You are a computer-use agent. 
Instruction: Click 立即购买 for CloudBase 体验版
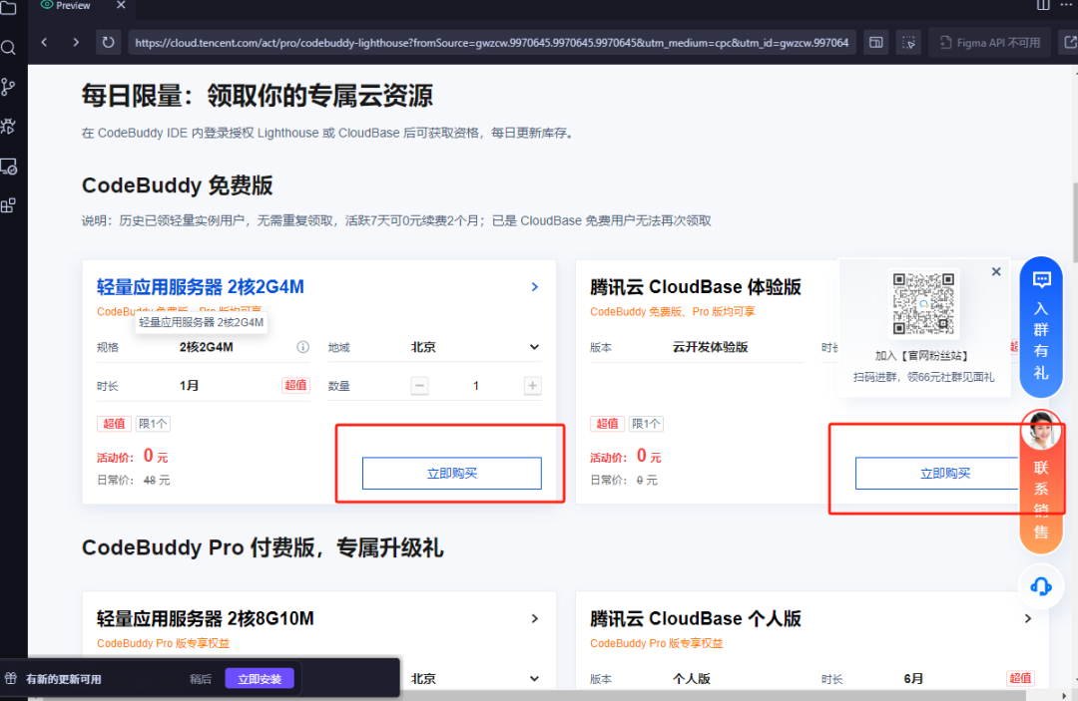tap(937, 473)
